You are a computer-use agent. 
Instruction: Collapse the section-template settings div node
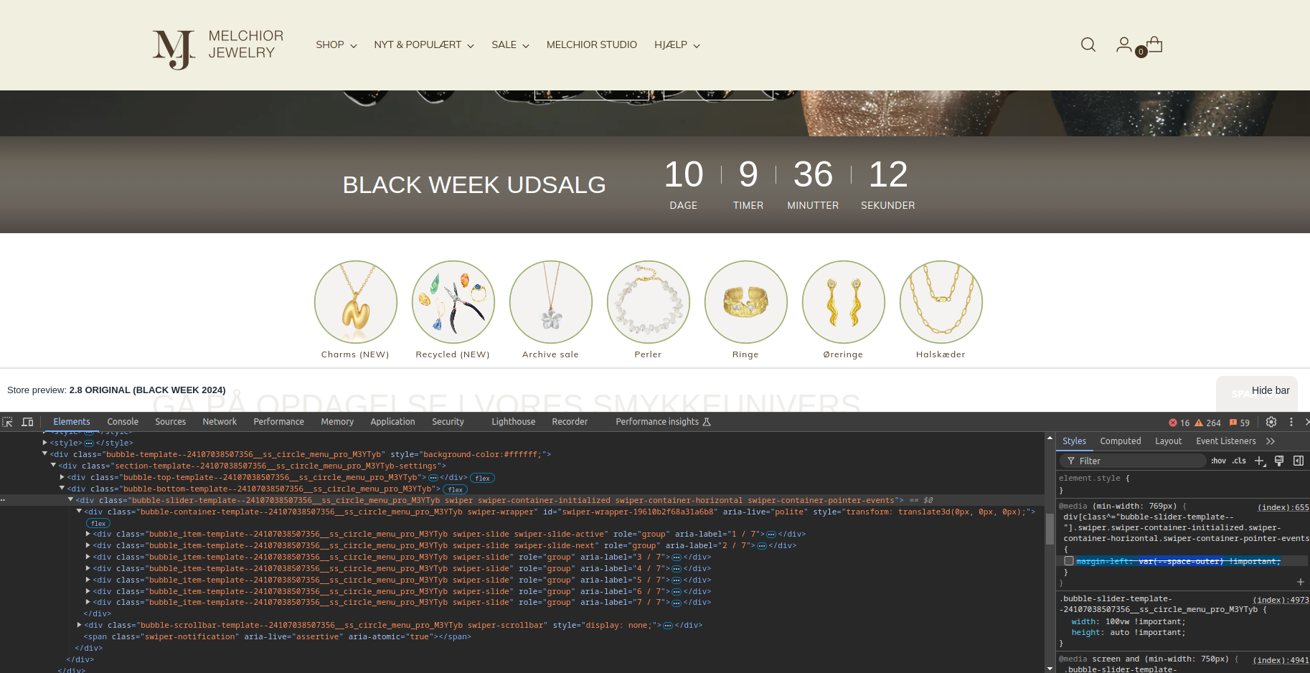pyautogui.click(x=53, y=466)
